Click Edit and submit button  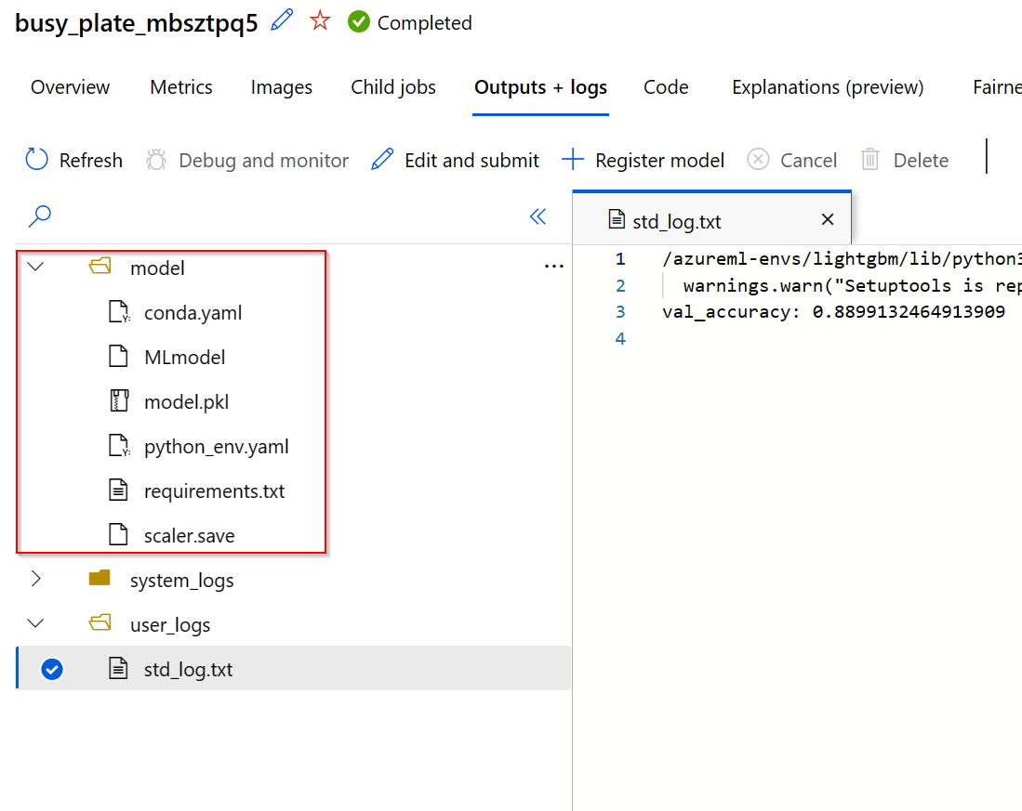456,160
